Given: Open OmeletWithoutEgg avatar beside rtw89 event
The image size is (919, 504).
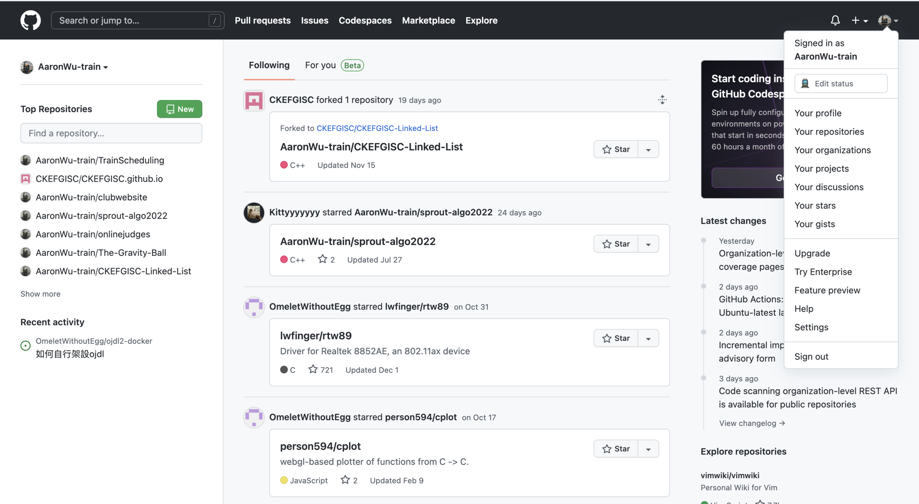Looking at the screenshot, I should pos(254,307).
